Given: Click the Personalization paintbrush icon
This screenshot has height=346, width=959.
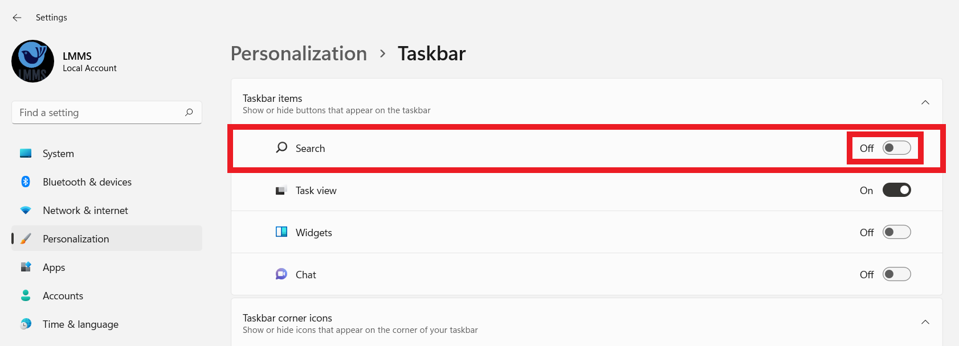Looking at the screenshot, I should [25, 238].
